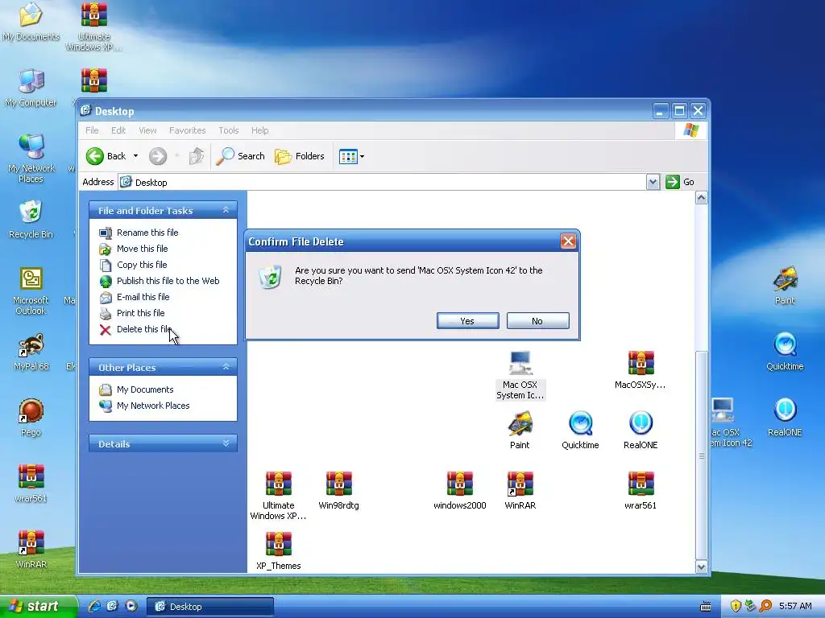Screen dimensions: 825x618
Task: Collapse the File and Folder Tasks panel
Action: 226,210
